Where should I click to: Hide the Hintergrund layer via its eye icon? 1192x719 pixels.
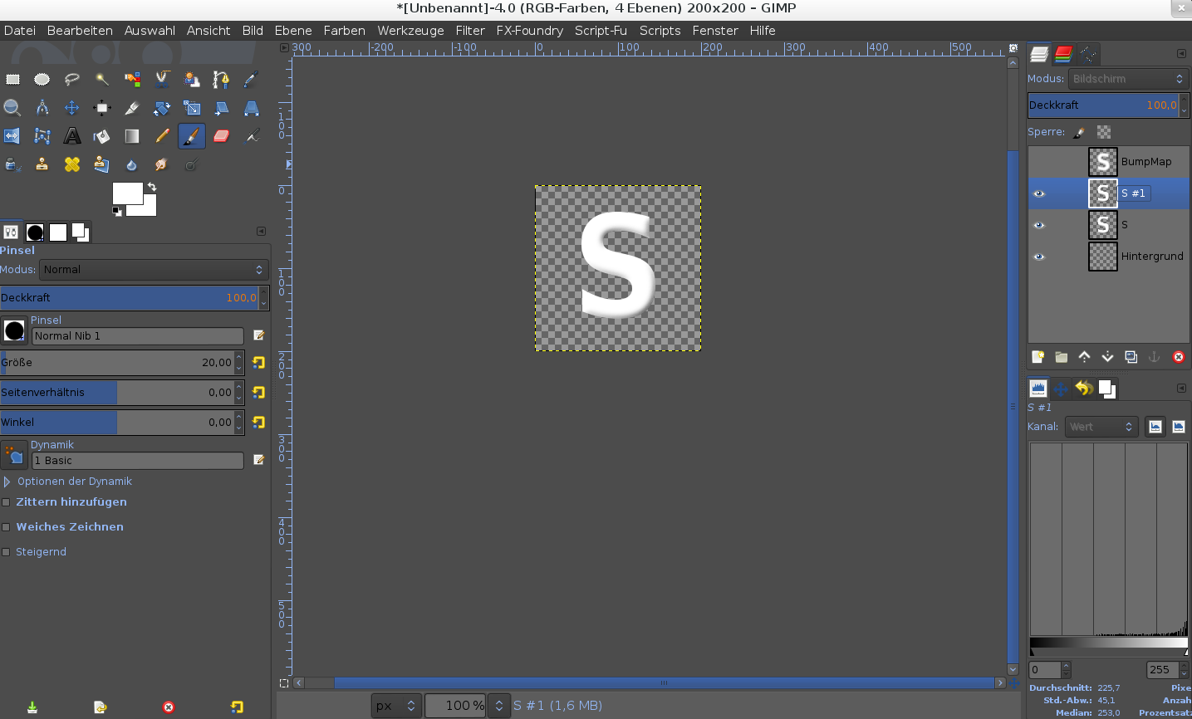tap(1038, 257)
